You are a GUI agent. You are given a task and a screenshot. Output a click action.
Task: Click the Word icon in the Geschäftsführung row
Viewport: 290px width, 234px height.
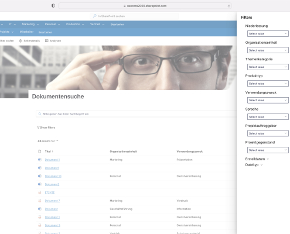click(x=40, y=209)
